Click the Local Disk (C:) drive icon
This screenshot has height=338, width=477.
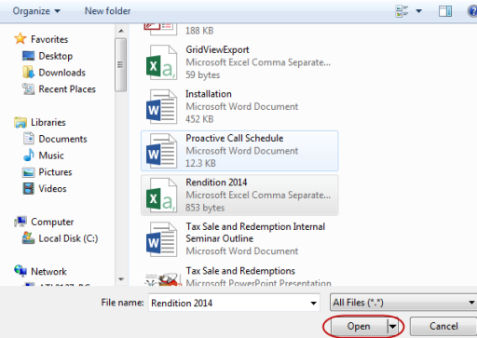click(28, 238)
